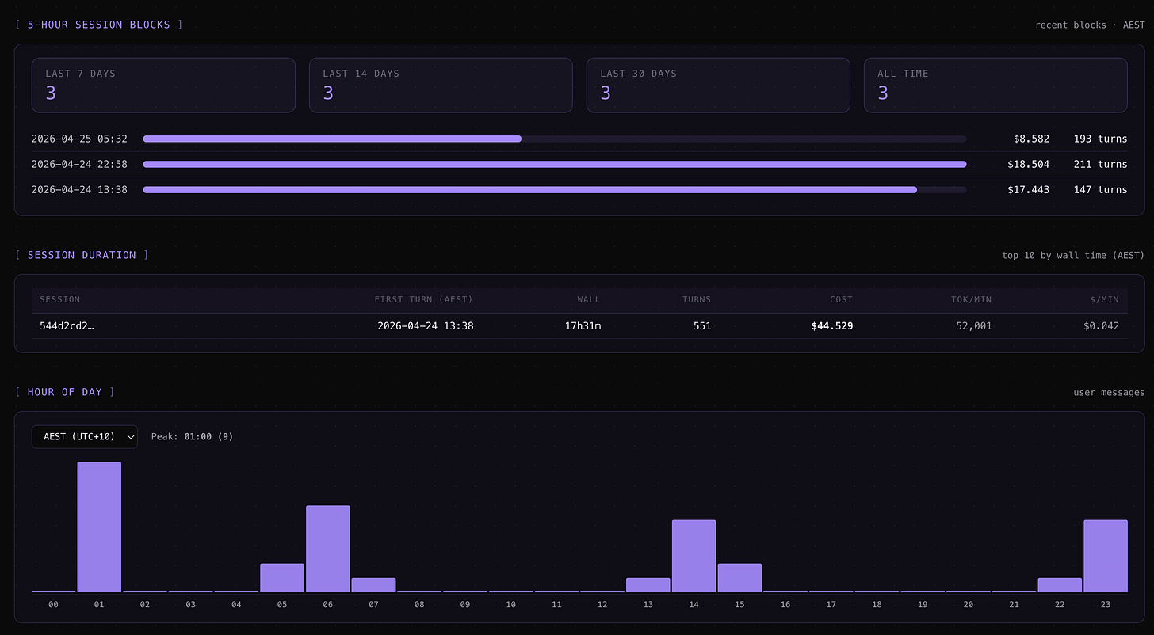Click the 147 turns label
Viewport: 1154px width, 635px height.
click(1100, 189)
